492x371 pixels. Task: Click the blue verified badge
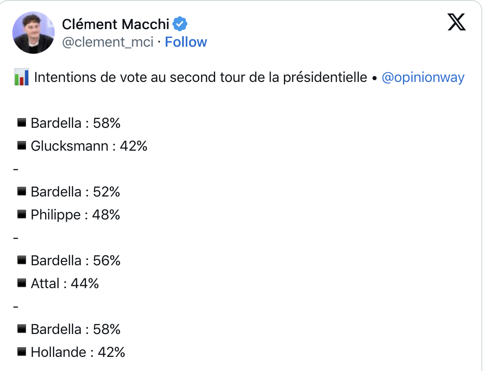tap(180, 24)
